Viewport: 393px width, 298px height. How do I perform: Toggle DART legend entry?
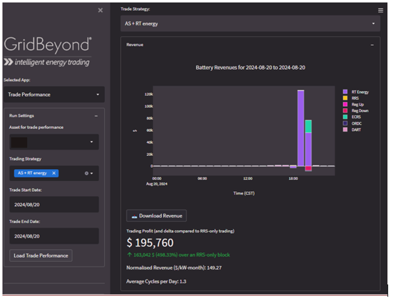point(352,130)
